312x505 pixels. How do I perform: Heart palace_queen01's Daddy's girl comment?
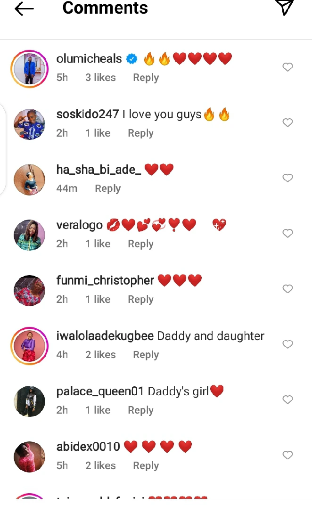(x=287, y=399)
